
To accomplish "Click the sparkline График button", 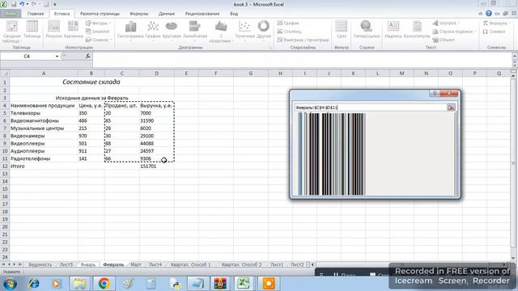I will (288, 23).
